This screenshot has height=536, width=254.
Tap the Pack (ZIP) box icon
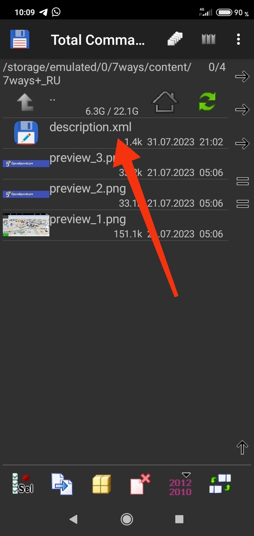(102, 484)
